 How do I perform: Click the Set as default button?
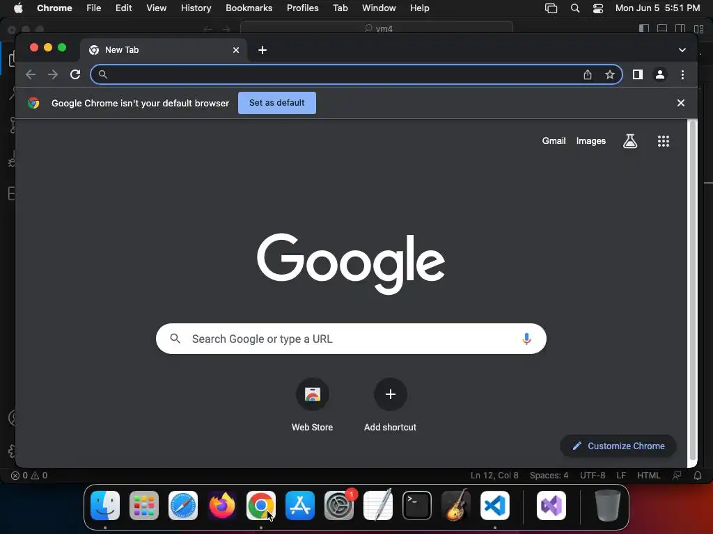click(x=277, y=103)
